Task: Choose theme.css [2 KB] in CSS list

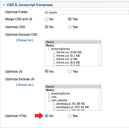Action: (67, 59)
